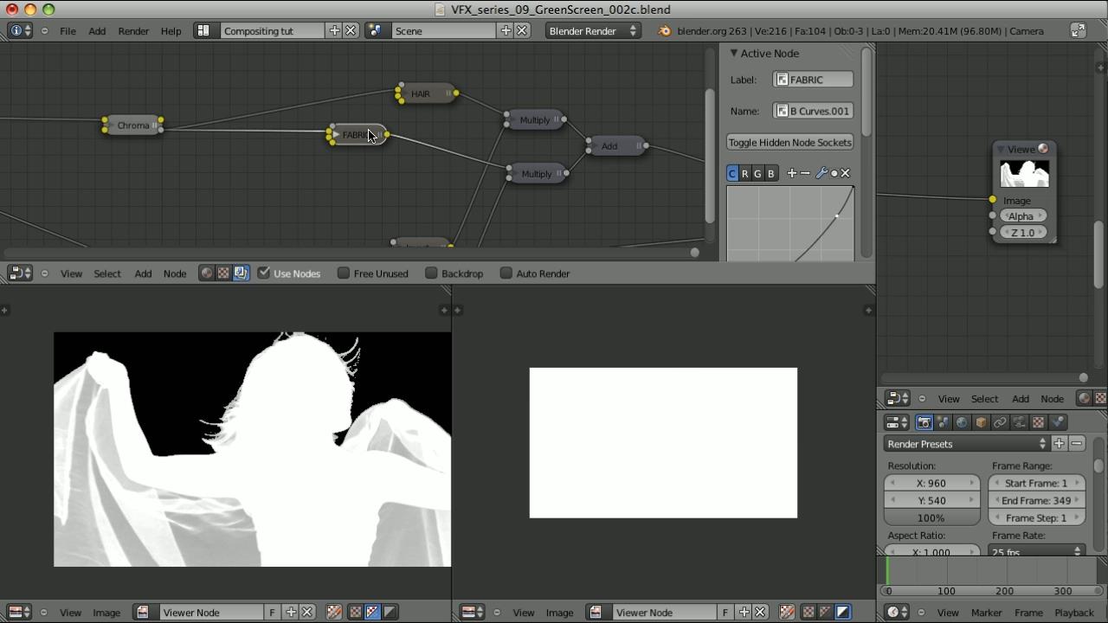Open the 25 fps frame rate dropdown
This screenshot has height=623, width=1108.
coord(1037,551)
